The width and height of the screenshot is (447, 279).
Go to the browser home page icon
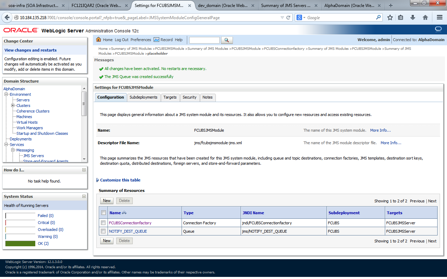pyautogui.click(x=425, y=17)
